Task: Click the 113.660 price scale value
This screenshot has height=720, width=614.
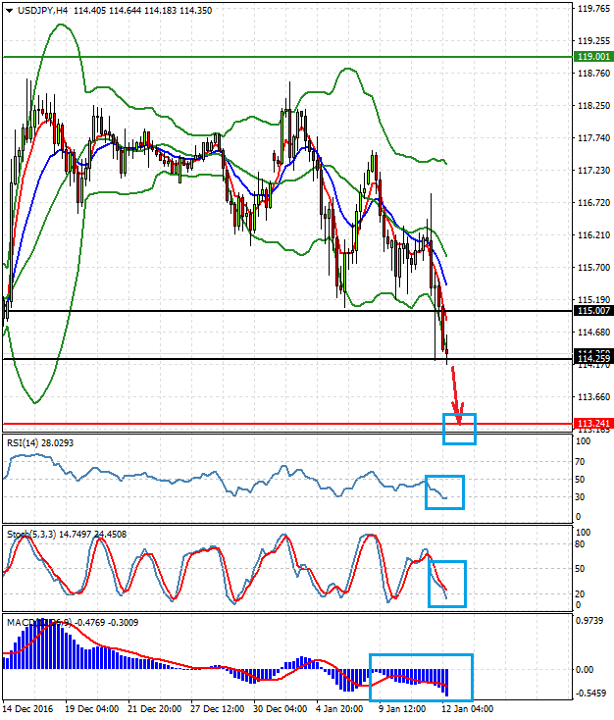Action: (593, 396)
